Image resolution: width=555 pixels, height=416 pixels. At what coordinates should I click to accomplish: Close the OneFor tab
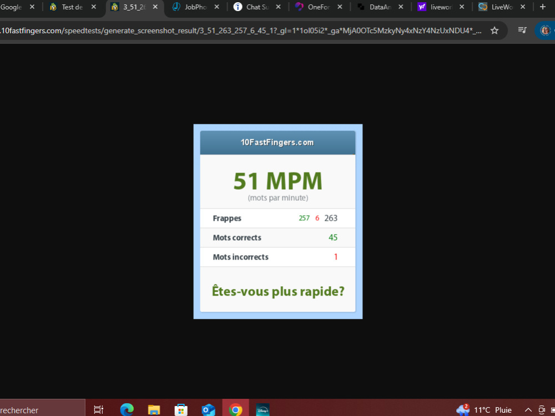(x=340, y=7)
